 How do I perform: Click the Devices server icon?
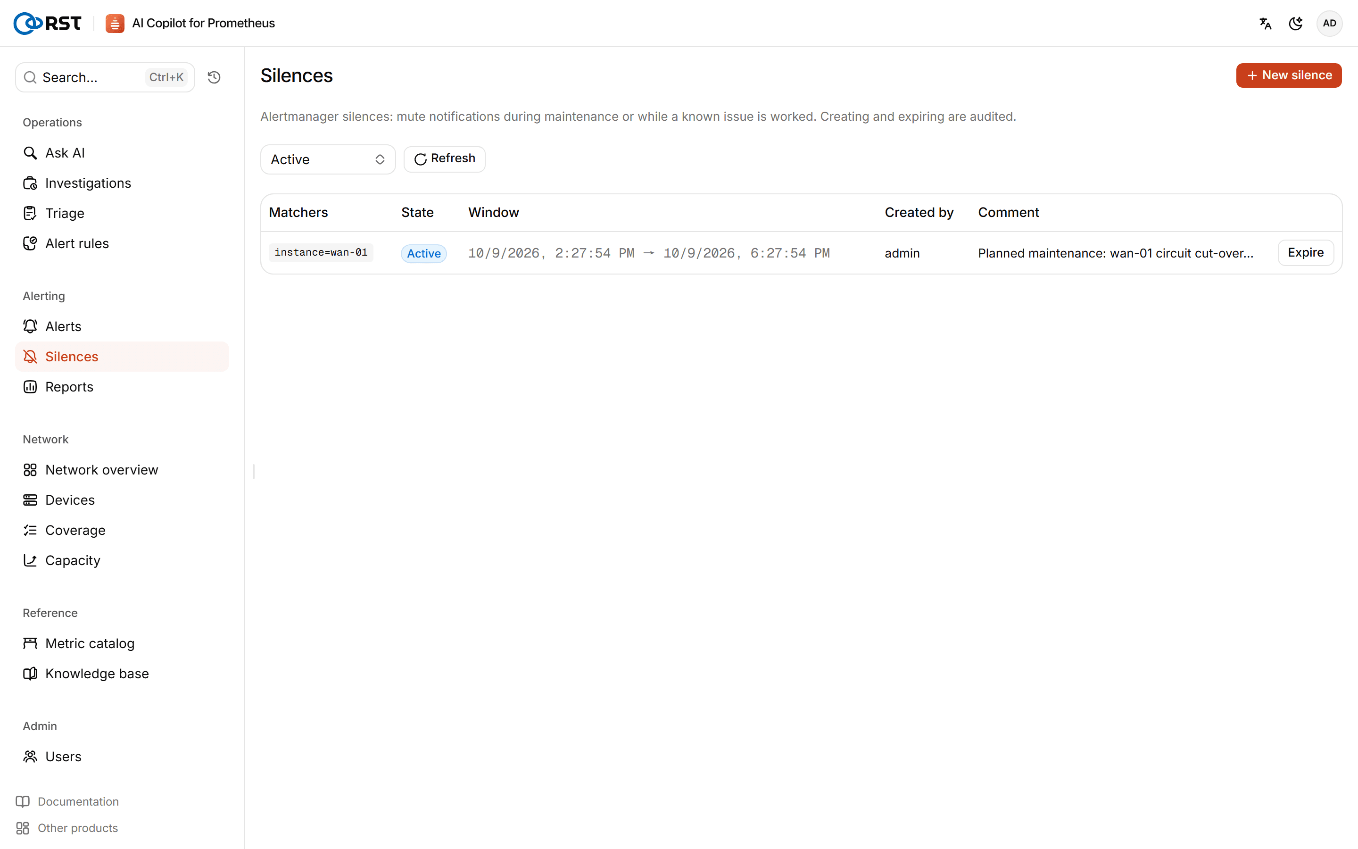(30, 500)
